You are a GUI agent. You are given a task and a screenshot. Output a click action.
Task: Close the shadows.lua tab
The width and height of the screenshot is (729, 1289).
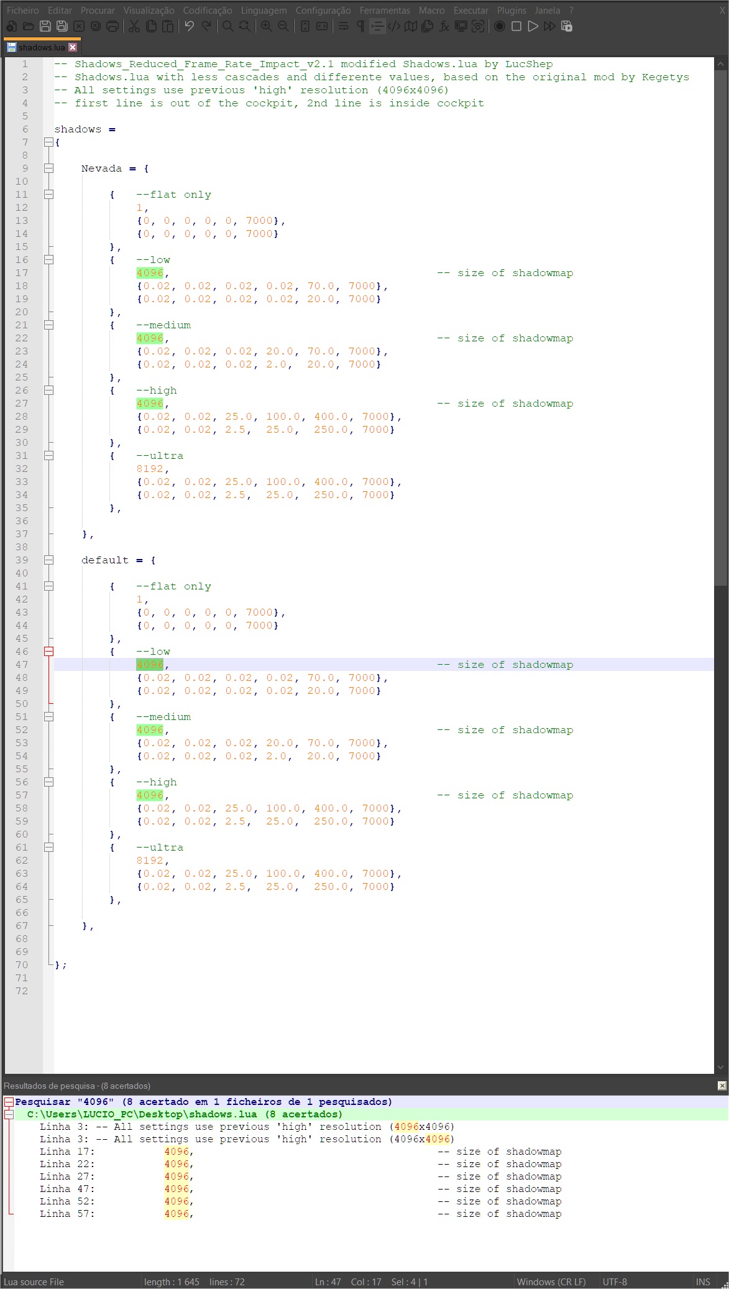tap(73, 47)
